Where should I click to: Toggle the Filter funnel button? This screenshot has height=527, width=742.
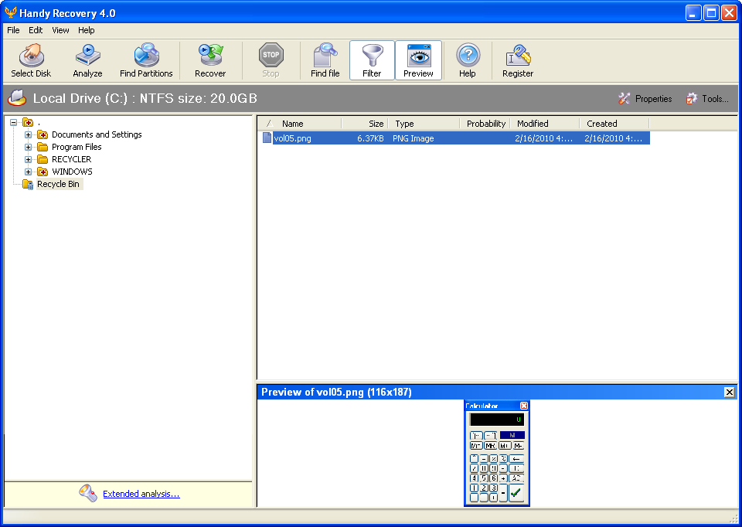372,60
